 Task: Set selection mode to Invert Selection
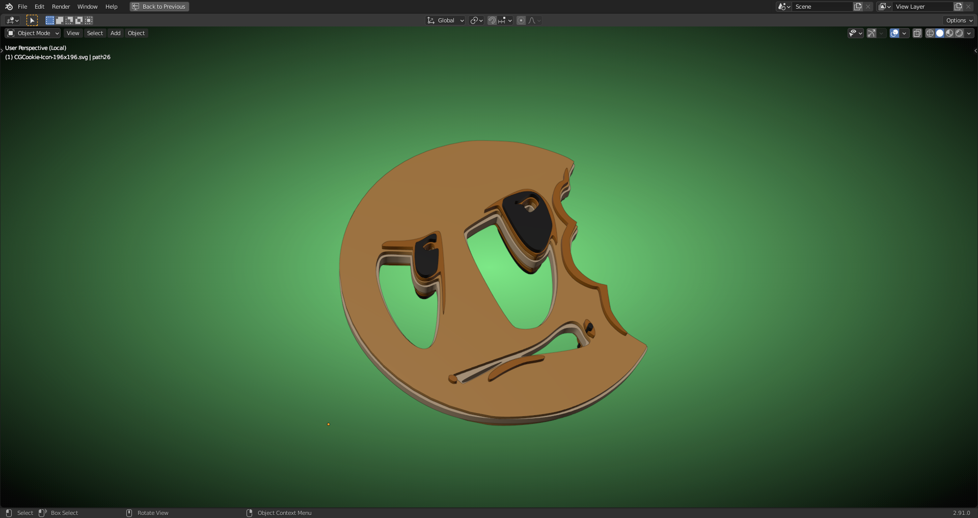click(79, 20)
